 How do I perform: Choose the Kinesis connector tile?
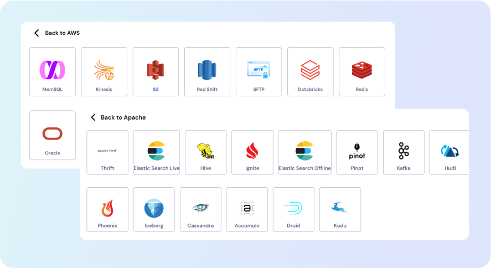pos(104,71)
